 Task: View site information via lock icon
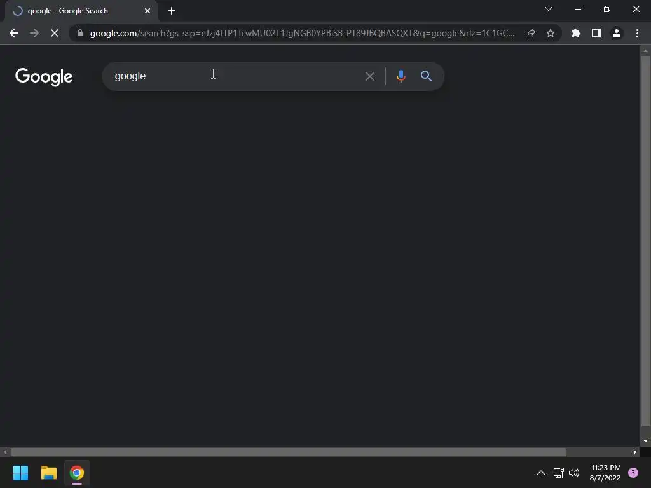coord(80,33)
